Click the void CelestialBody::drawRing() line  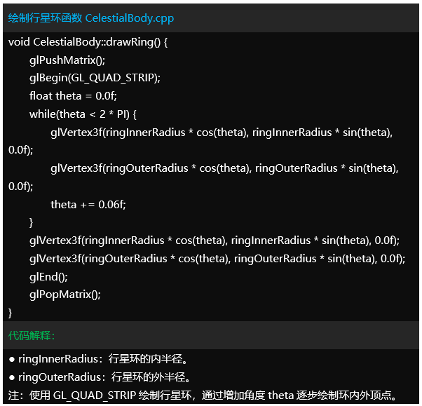[x=88, y=42]
